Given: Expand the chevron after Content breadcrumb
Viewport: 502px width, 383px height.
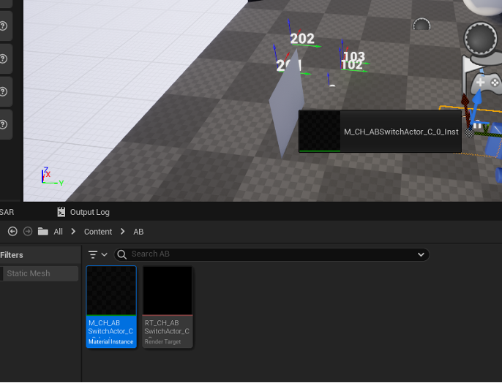Looking at the screenshot, I should [122, 232].
